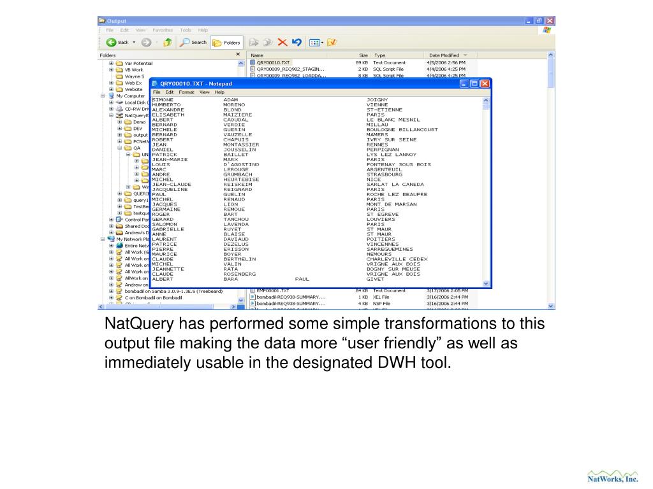Image resolution: width=653 pixels, height=489 pixels.
Task: Expand the VB Work folder
Action: point(111,70)
